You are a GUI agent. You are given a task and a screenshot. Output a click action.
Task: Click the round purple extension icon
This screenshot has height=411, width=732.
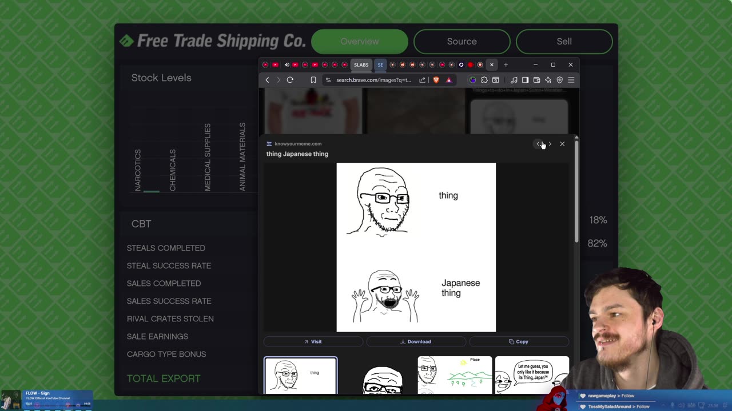tap(472, 80)
